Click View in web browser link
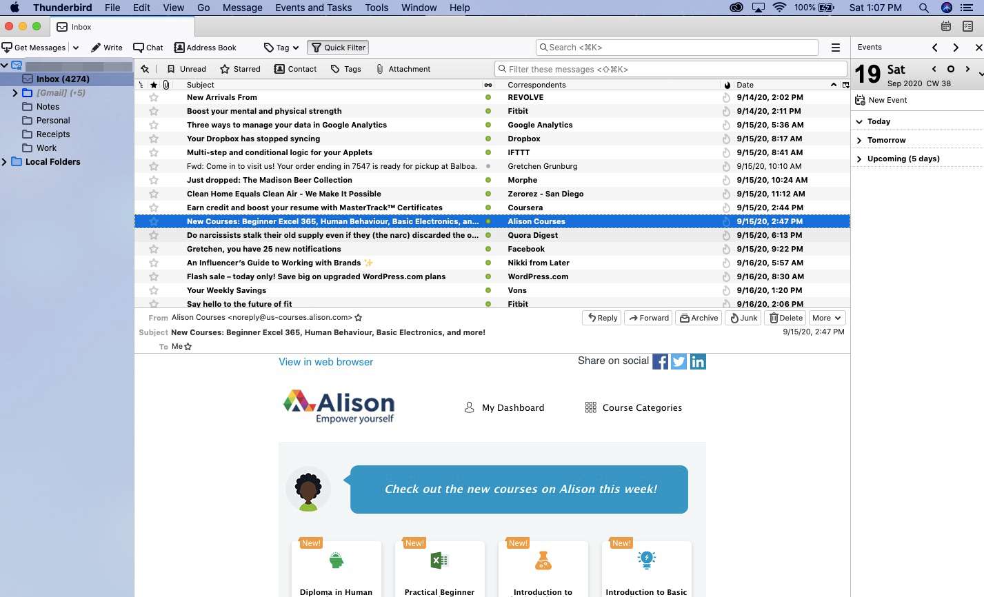 tap(325, 362)
